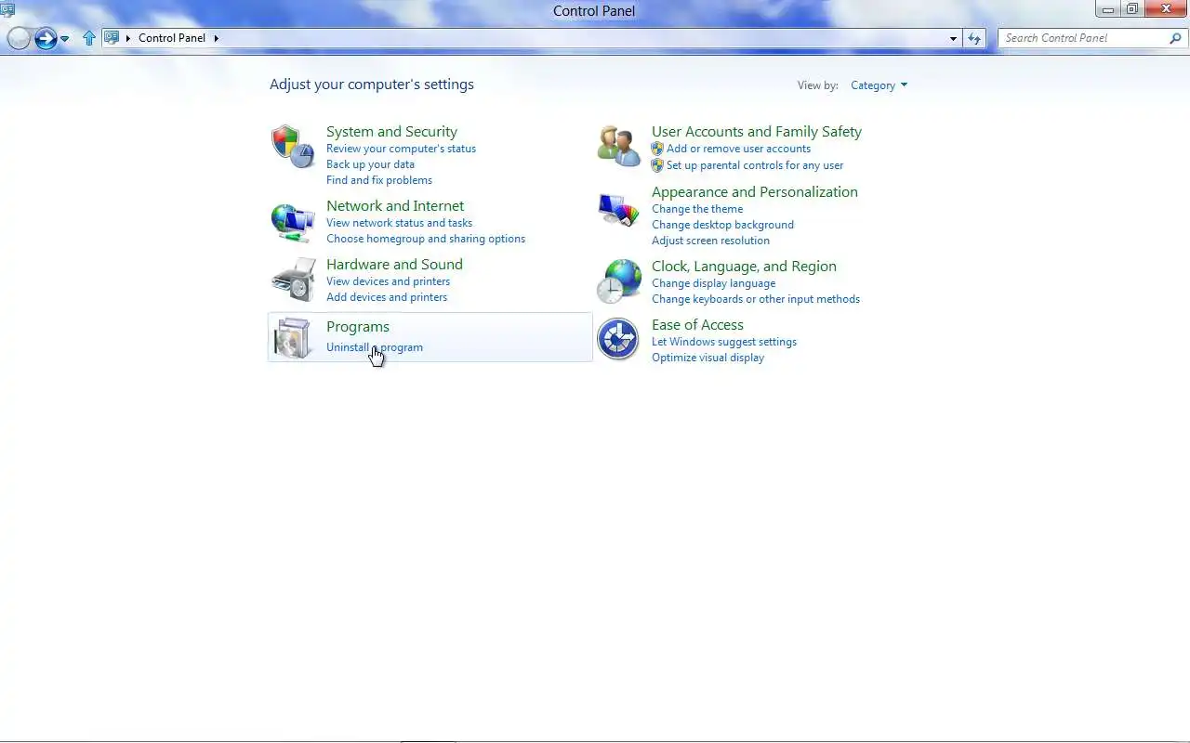Open Optimize visual display
Image resolution: width=1190 pixels, height=743 pixels.
pyautogui.click(x=707, y=358)
